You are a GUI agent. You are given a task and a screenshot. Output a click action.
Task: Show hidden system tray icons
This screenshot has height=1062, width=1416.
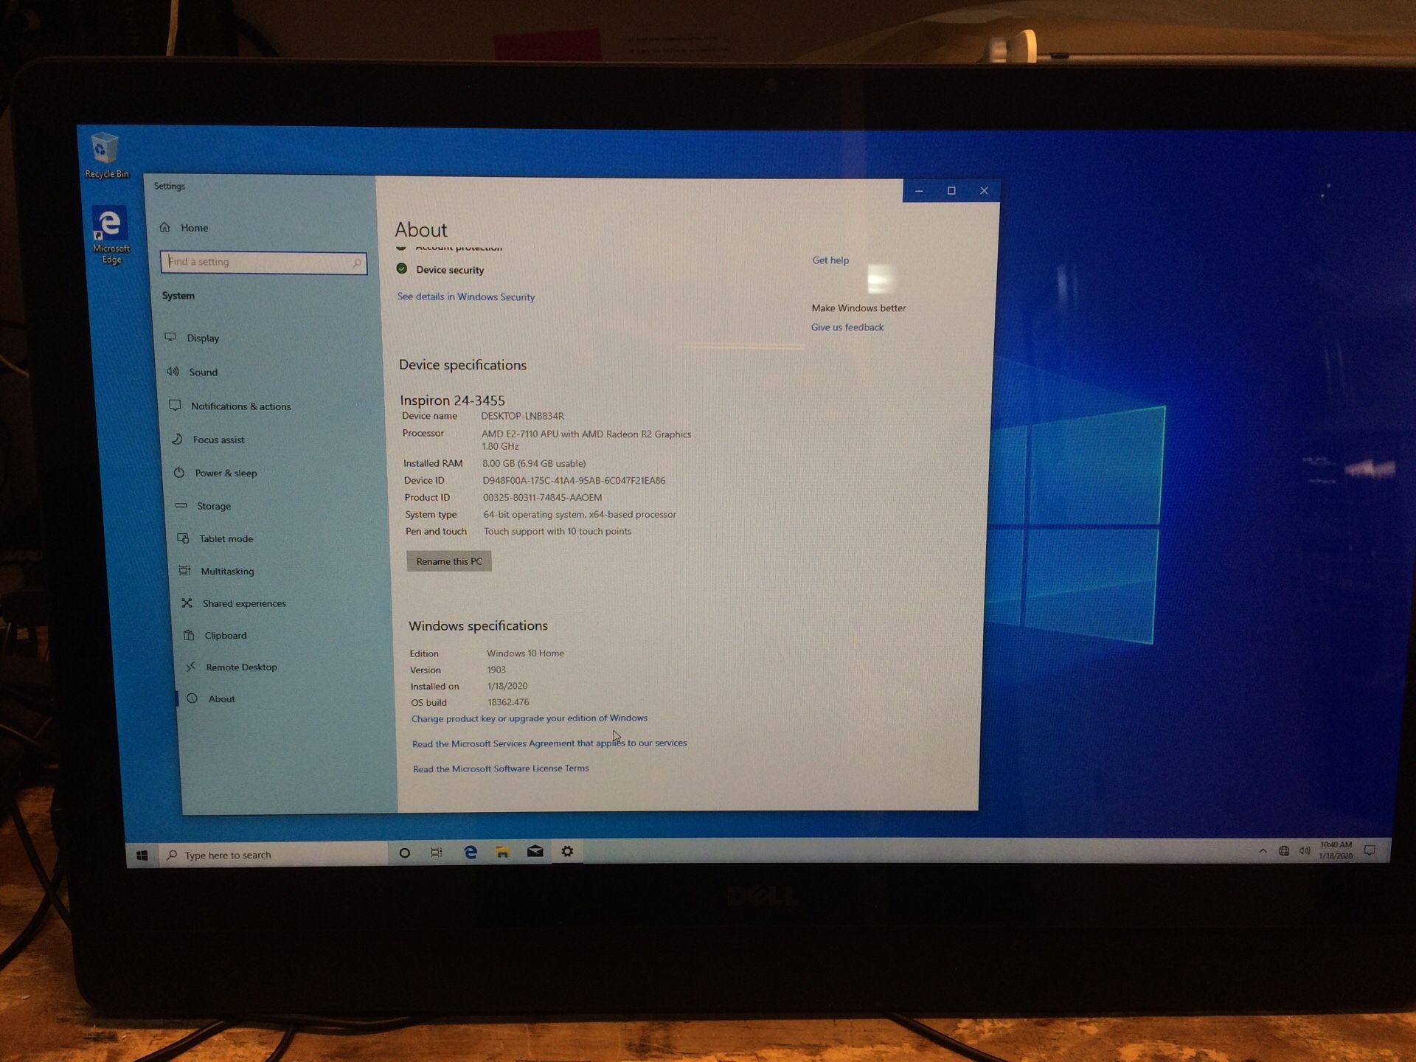[x=1263, y=851]
